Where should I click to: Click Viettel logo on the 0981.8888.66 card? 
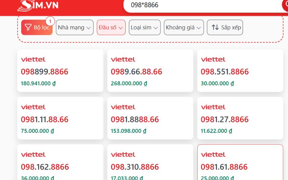tap(123, 107)
